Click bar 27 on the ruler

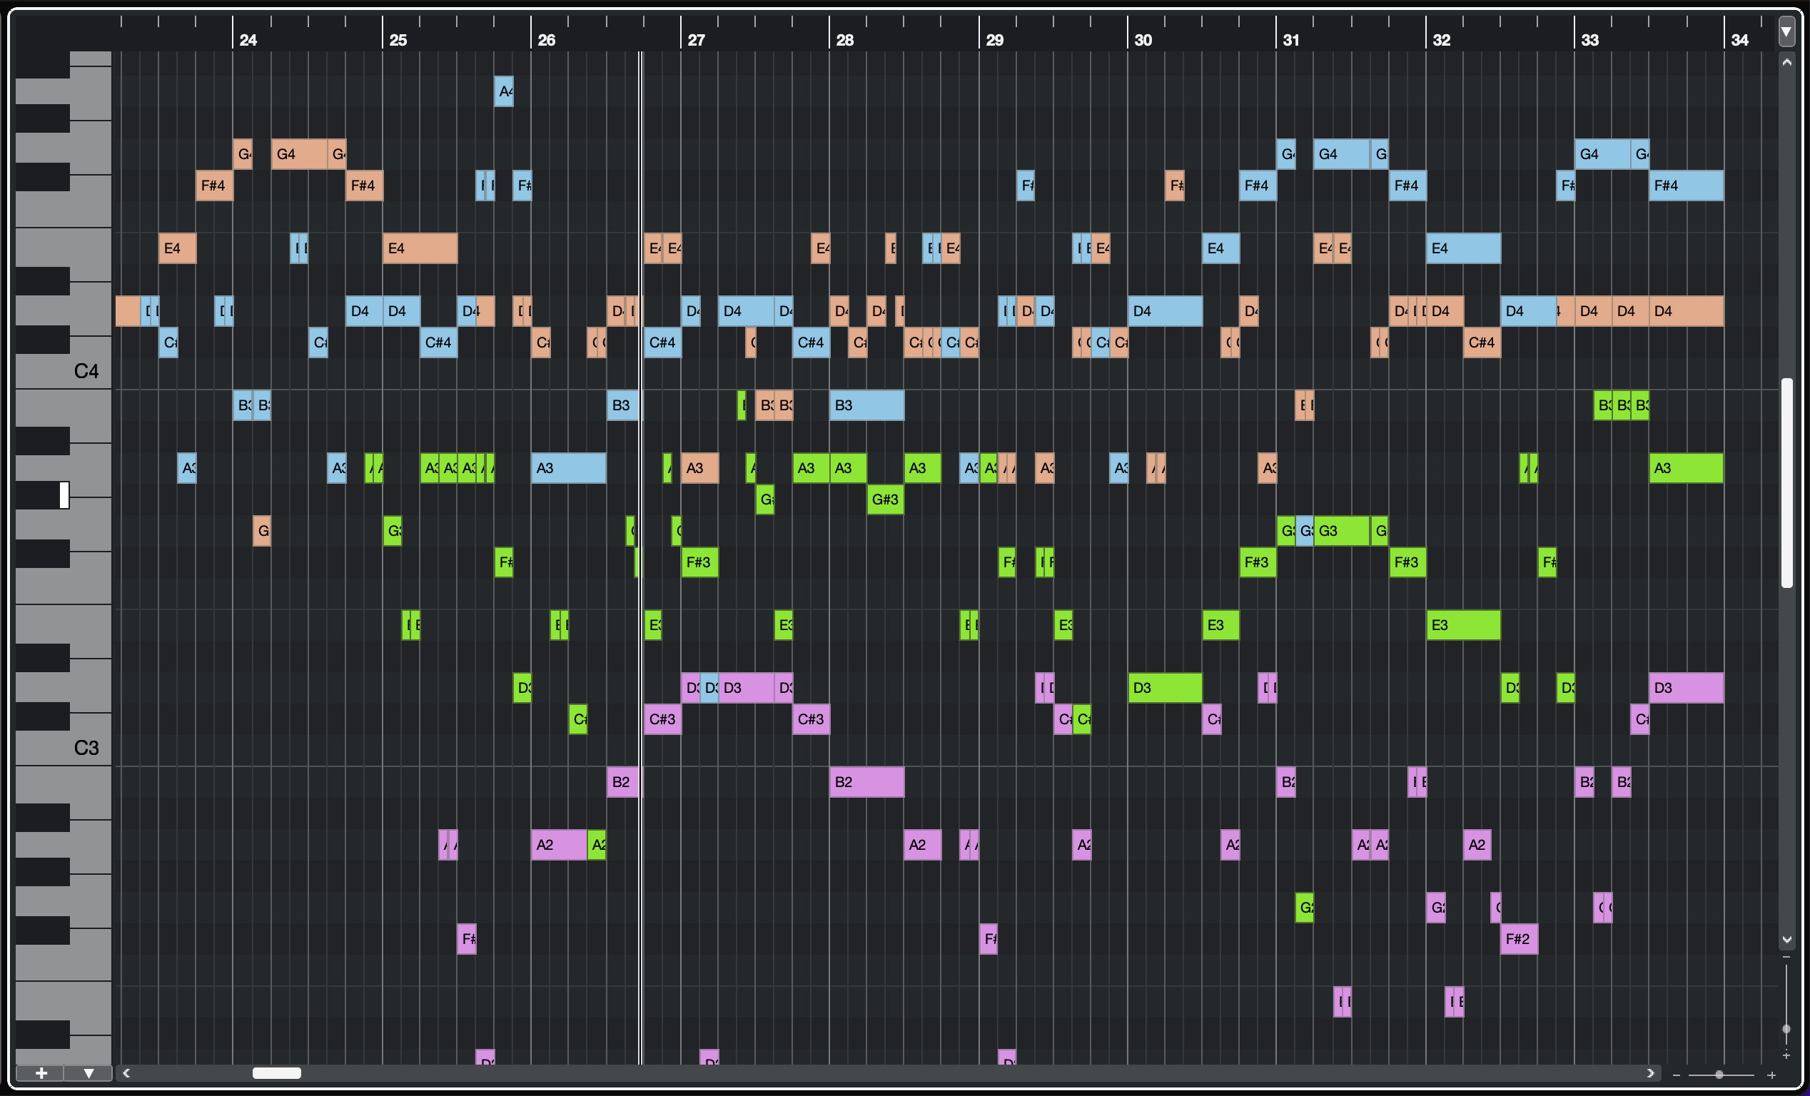(697, 40)
